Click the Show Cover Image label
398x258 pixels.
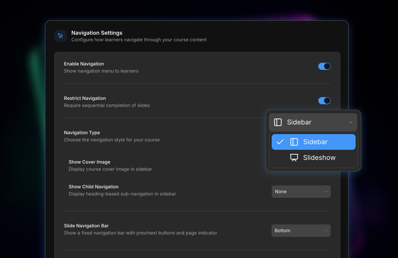(89, 162)
